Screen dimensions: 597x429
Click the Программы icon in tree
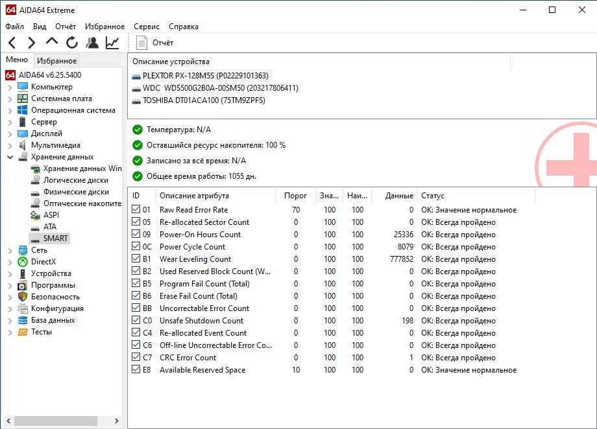point(23,285)
